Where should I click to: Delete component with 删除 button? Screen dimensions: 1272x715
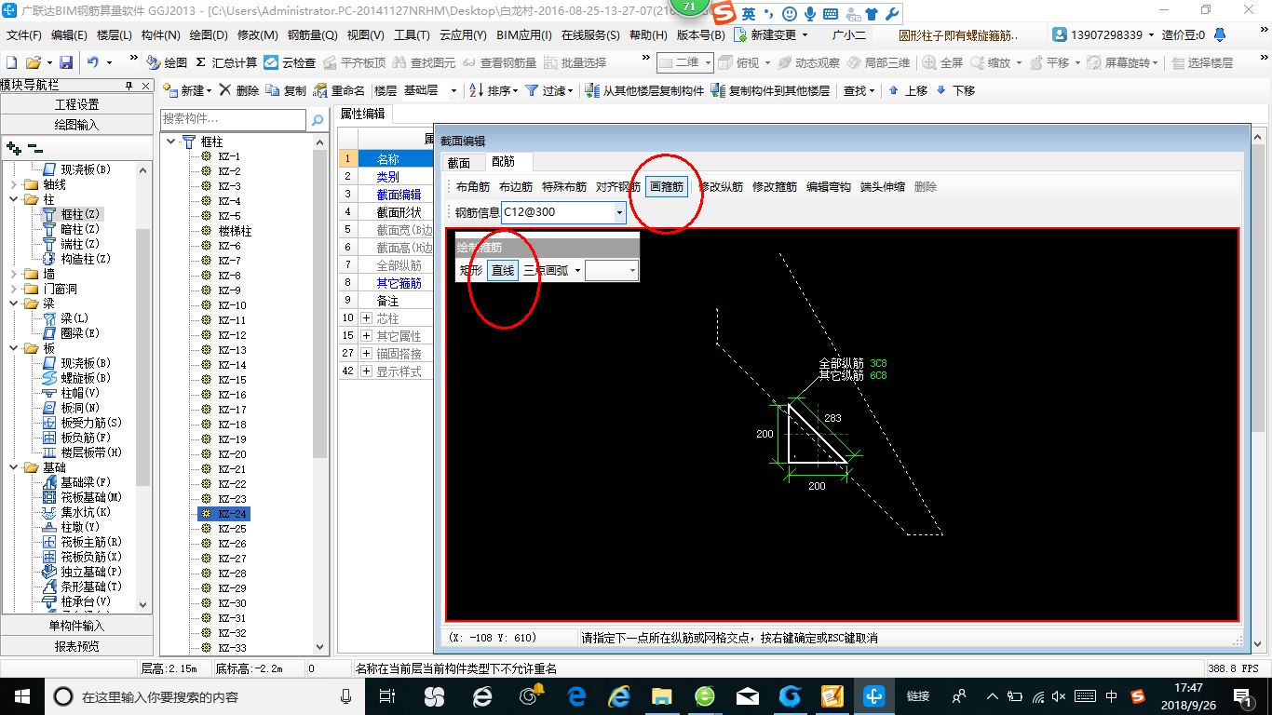click(238, 90)
